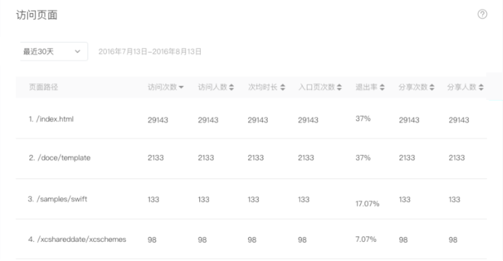Sort by 次均时长 sort arrows
Image resolution: width=503 pixels, height=261 pixels.
pos(283,87)
